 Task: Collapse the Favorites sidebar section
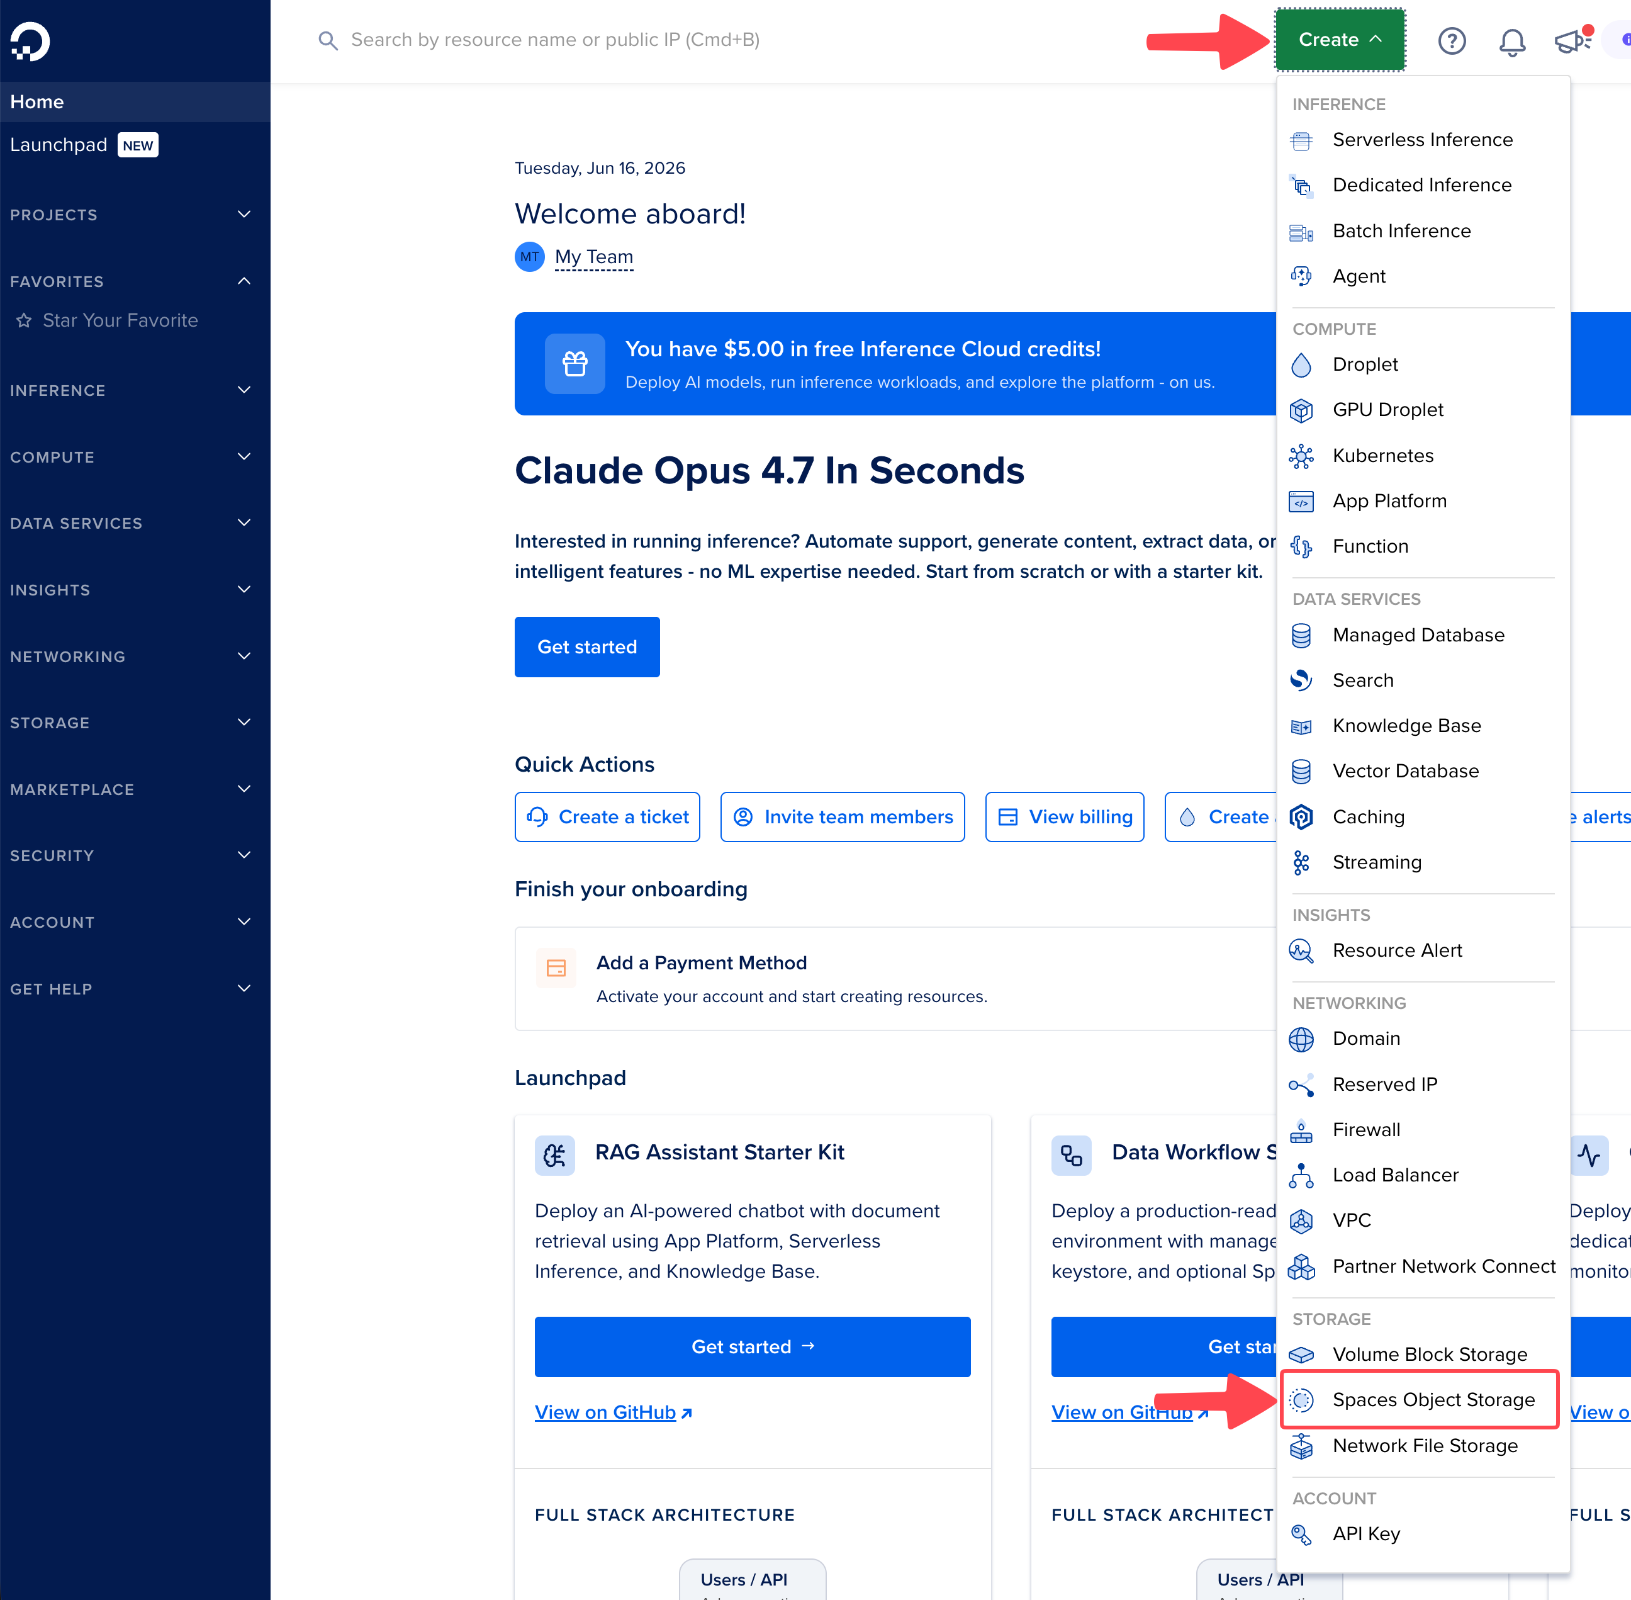pyautogui.click(x=131, y=281)
